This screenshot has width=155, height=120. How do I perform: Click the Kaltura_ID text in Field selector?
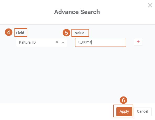click(x=27, y=42)
